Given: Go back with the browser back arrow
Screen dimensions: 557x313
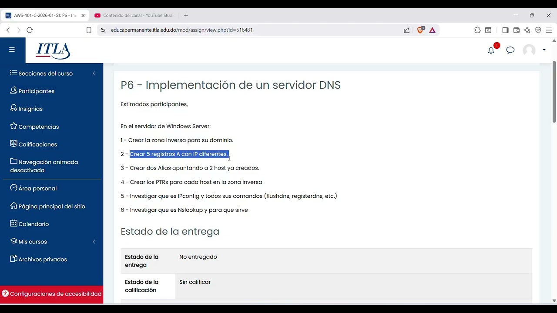Looking at the screenshot, I should coord(8,30).
